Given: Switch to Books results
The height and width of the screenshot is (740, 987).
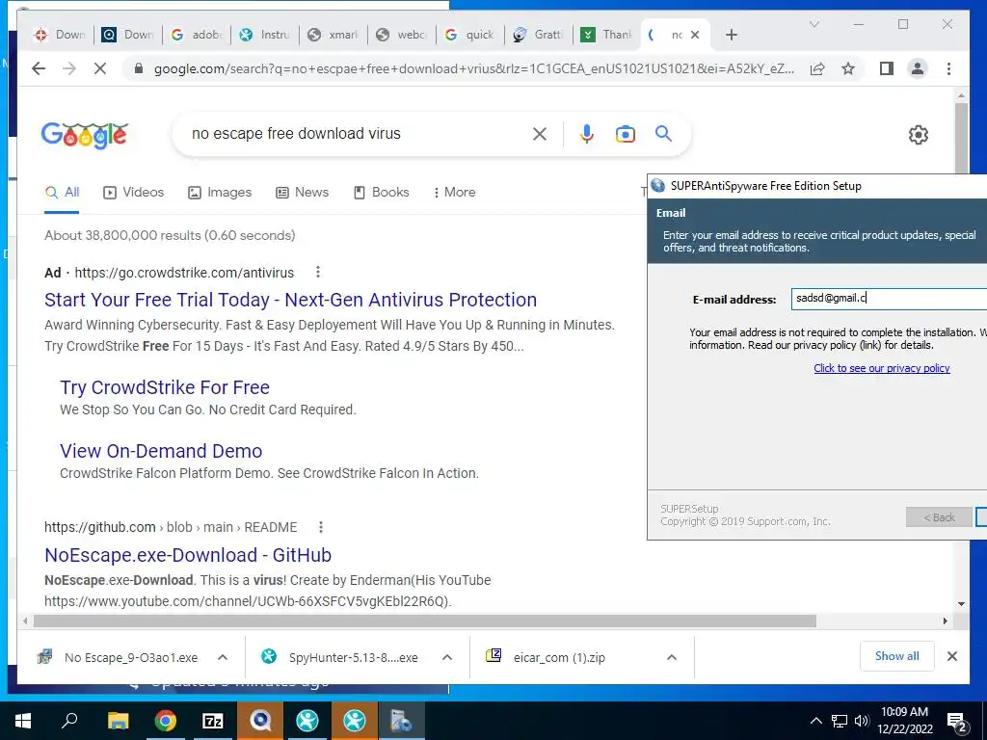Looking at the screenshot, I should pos(382,193).
